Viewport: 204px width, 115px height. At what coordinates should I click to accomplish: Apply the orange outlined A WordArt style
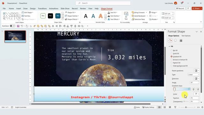(101, 16)
